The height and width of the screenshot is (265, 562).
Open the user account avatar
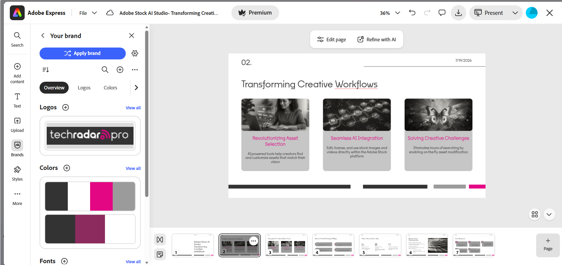click(x=532, y=13)
